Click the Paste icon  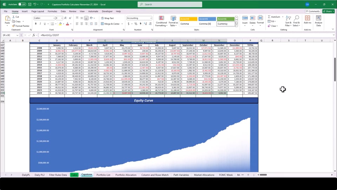[x=7, y=19]
